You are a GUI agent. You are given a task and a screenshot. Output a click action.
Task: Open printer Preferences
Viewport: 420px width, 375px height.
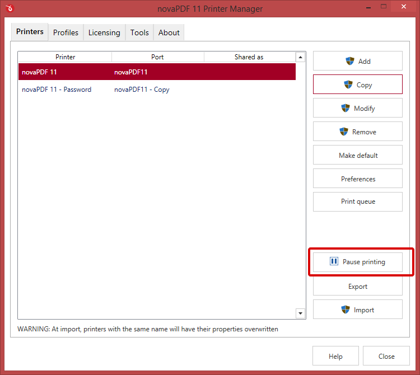pos(358,179)
